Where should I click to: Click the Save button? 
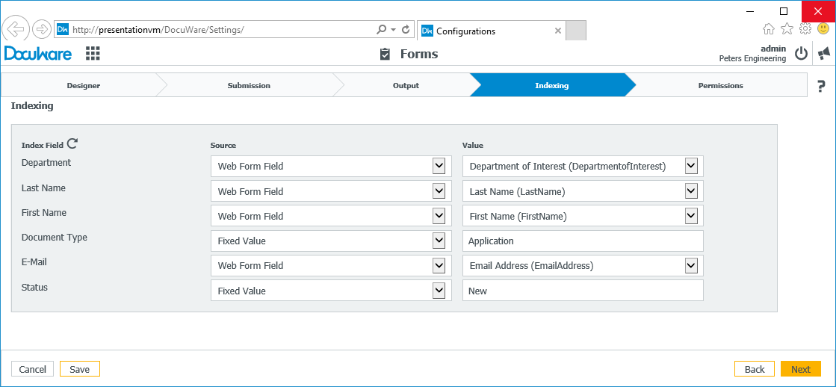(x=79, y=369)
